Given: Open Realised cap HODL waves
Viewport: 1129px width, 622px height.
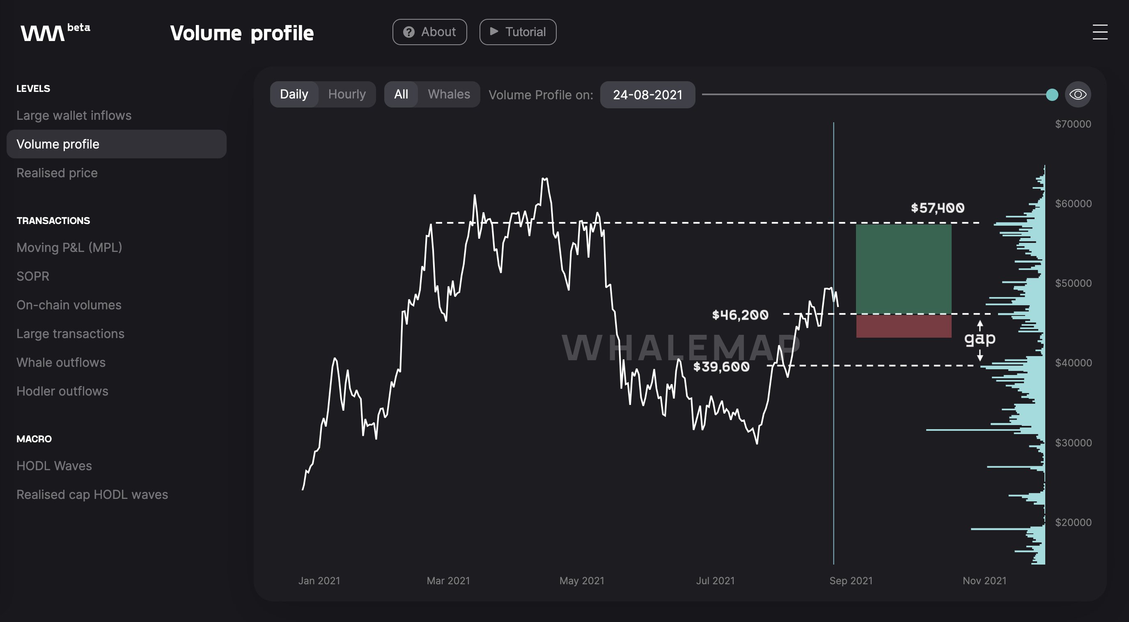Looking at the screenshot, I should point(92,494).
